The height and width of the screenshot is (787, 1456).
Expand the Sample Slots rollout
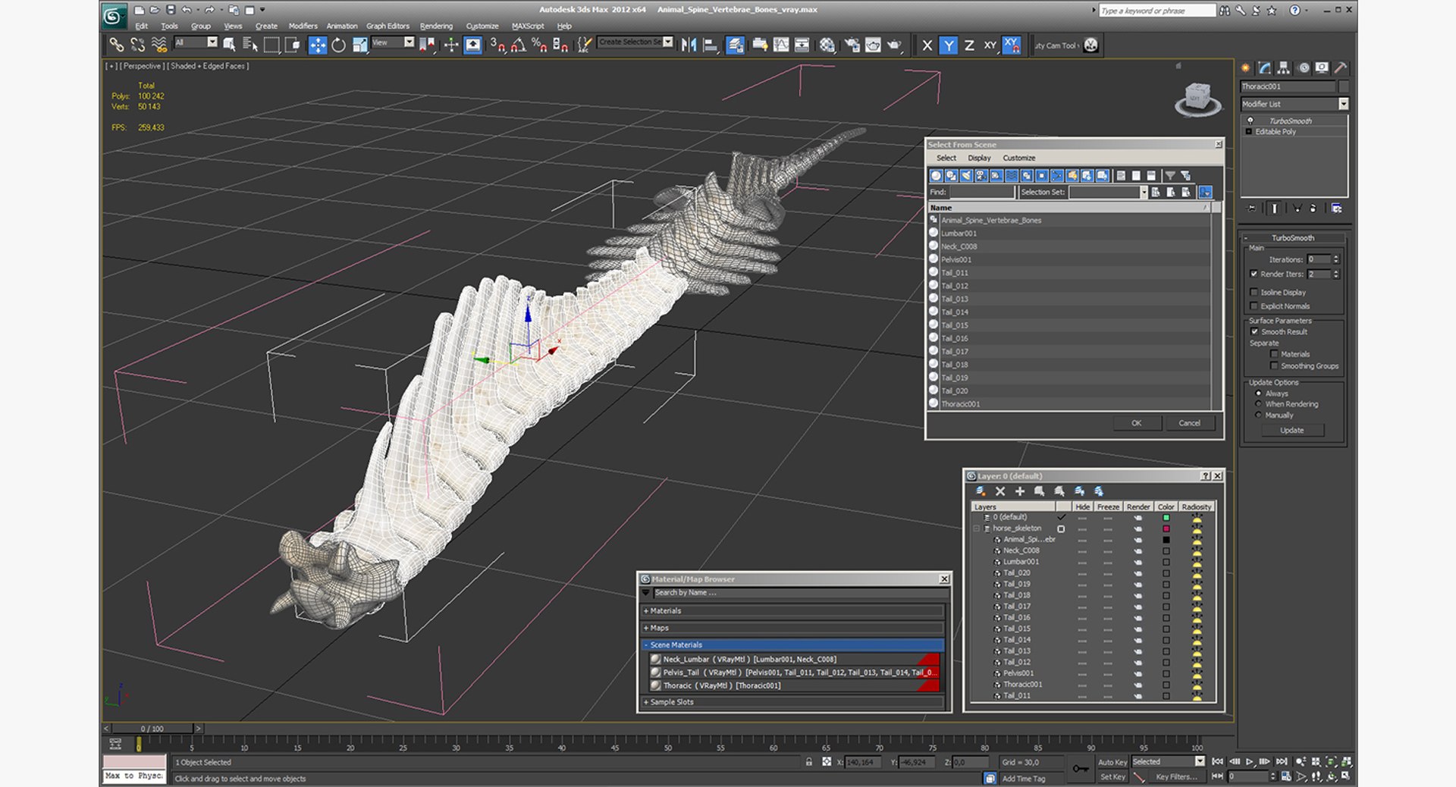pos(792,702)
